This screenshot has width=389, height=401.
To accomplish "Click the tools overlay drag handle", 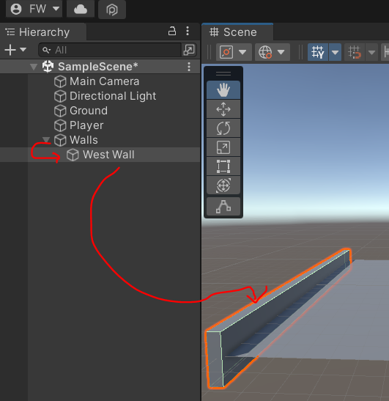I will [x=223, y=73].
